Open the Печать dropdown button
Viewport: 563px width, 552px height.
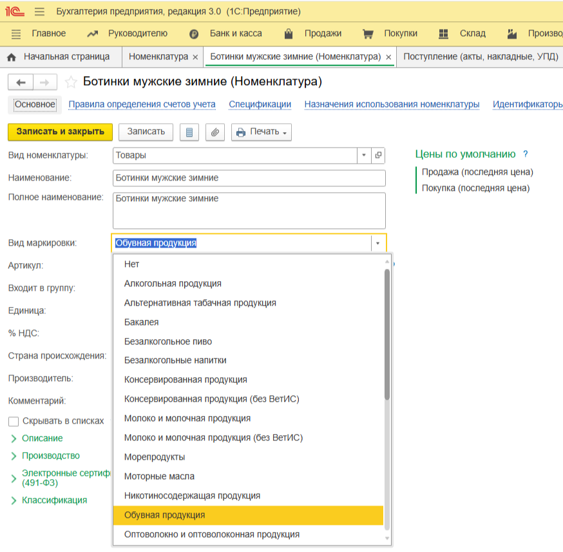261,132
